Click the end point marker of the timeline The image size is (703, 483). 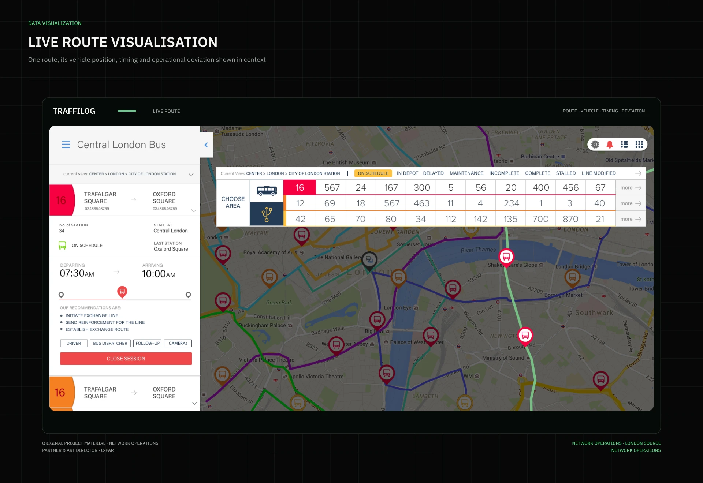click(188, 295)
